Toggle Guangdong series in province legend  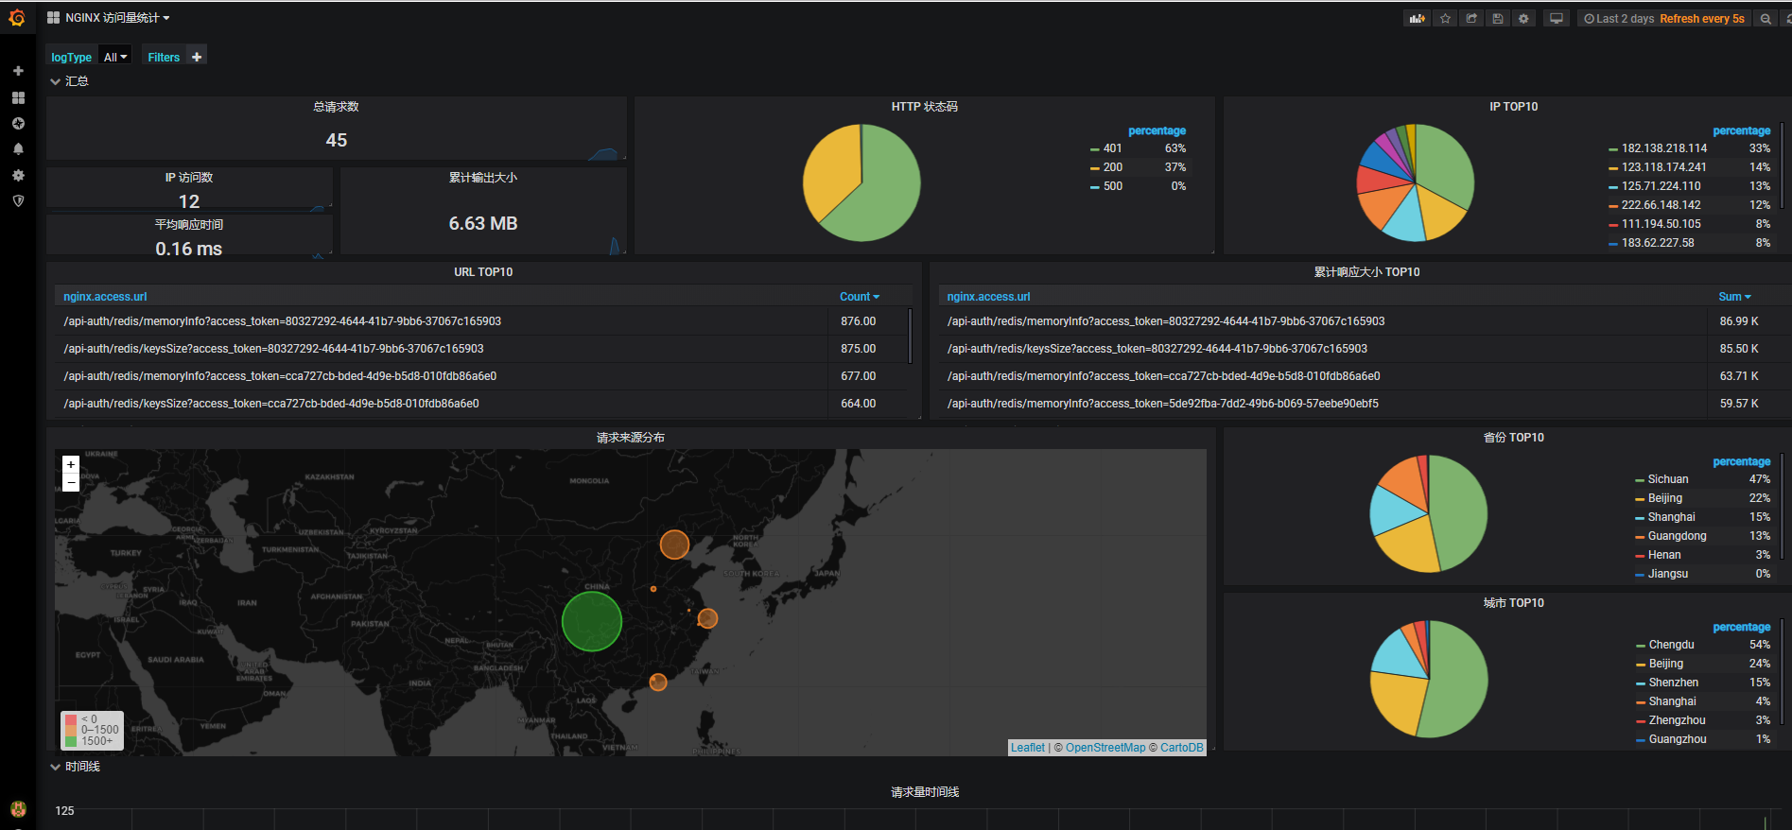(x=1677, y=536)
